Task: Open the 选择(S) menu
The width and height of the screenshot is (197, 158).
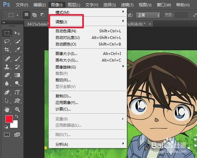Action: pyautogui.click(x=109, y=5)
